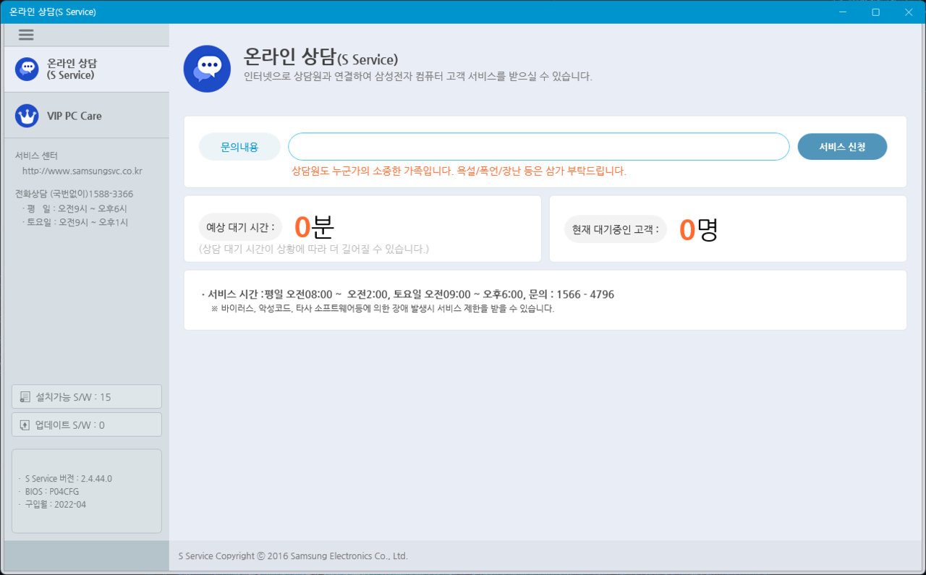Click the 현재 대기중인 고객 label
The image size is (926, 575).
(x=615, y=229)
